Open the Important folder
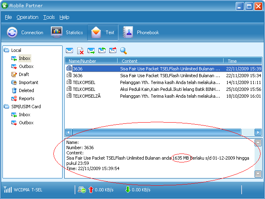Screen dimensions: 265x199 point(29,82)
